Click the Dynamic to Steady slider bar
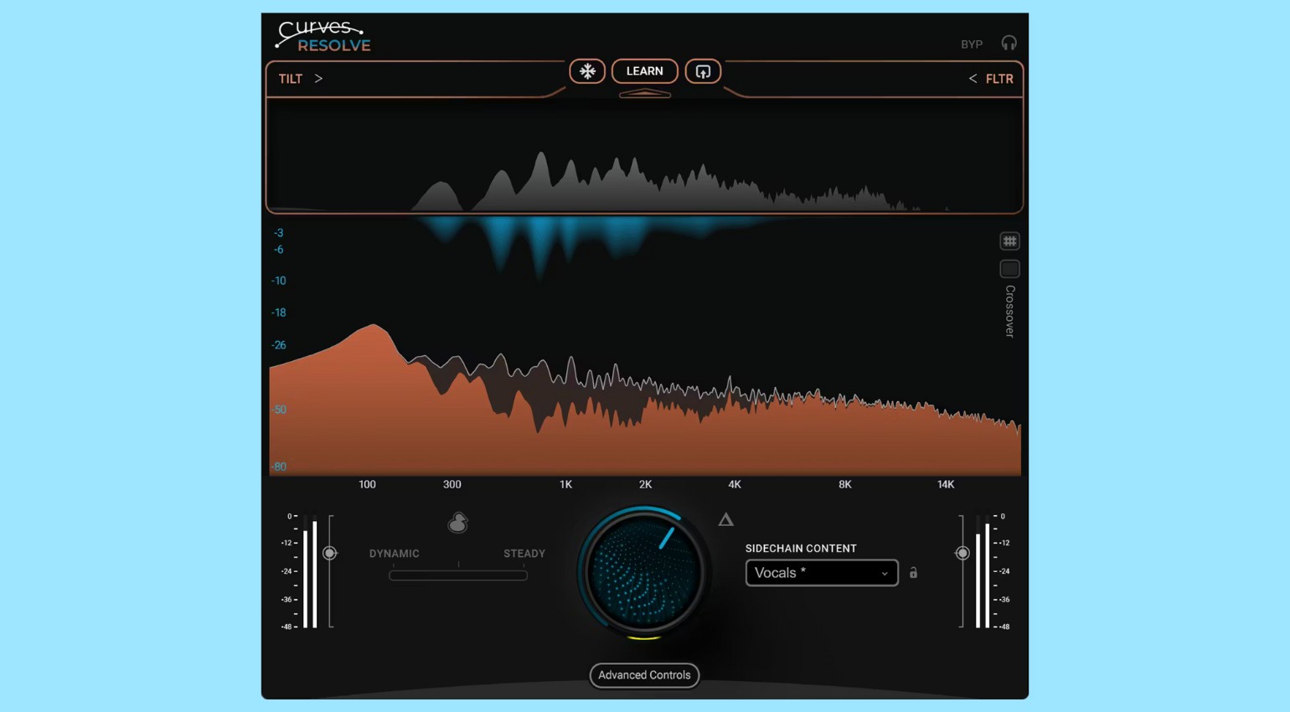The width and height of the screenshot is (1290, 712). pos(458,575)
